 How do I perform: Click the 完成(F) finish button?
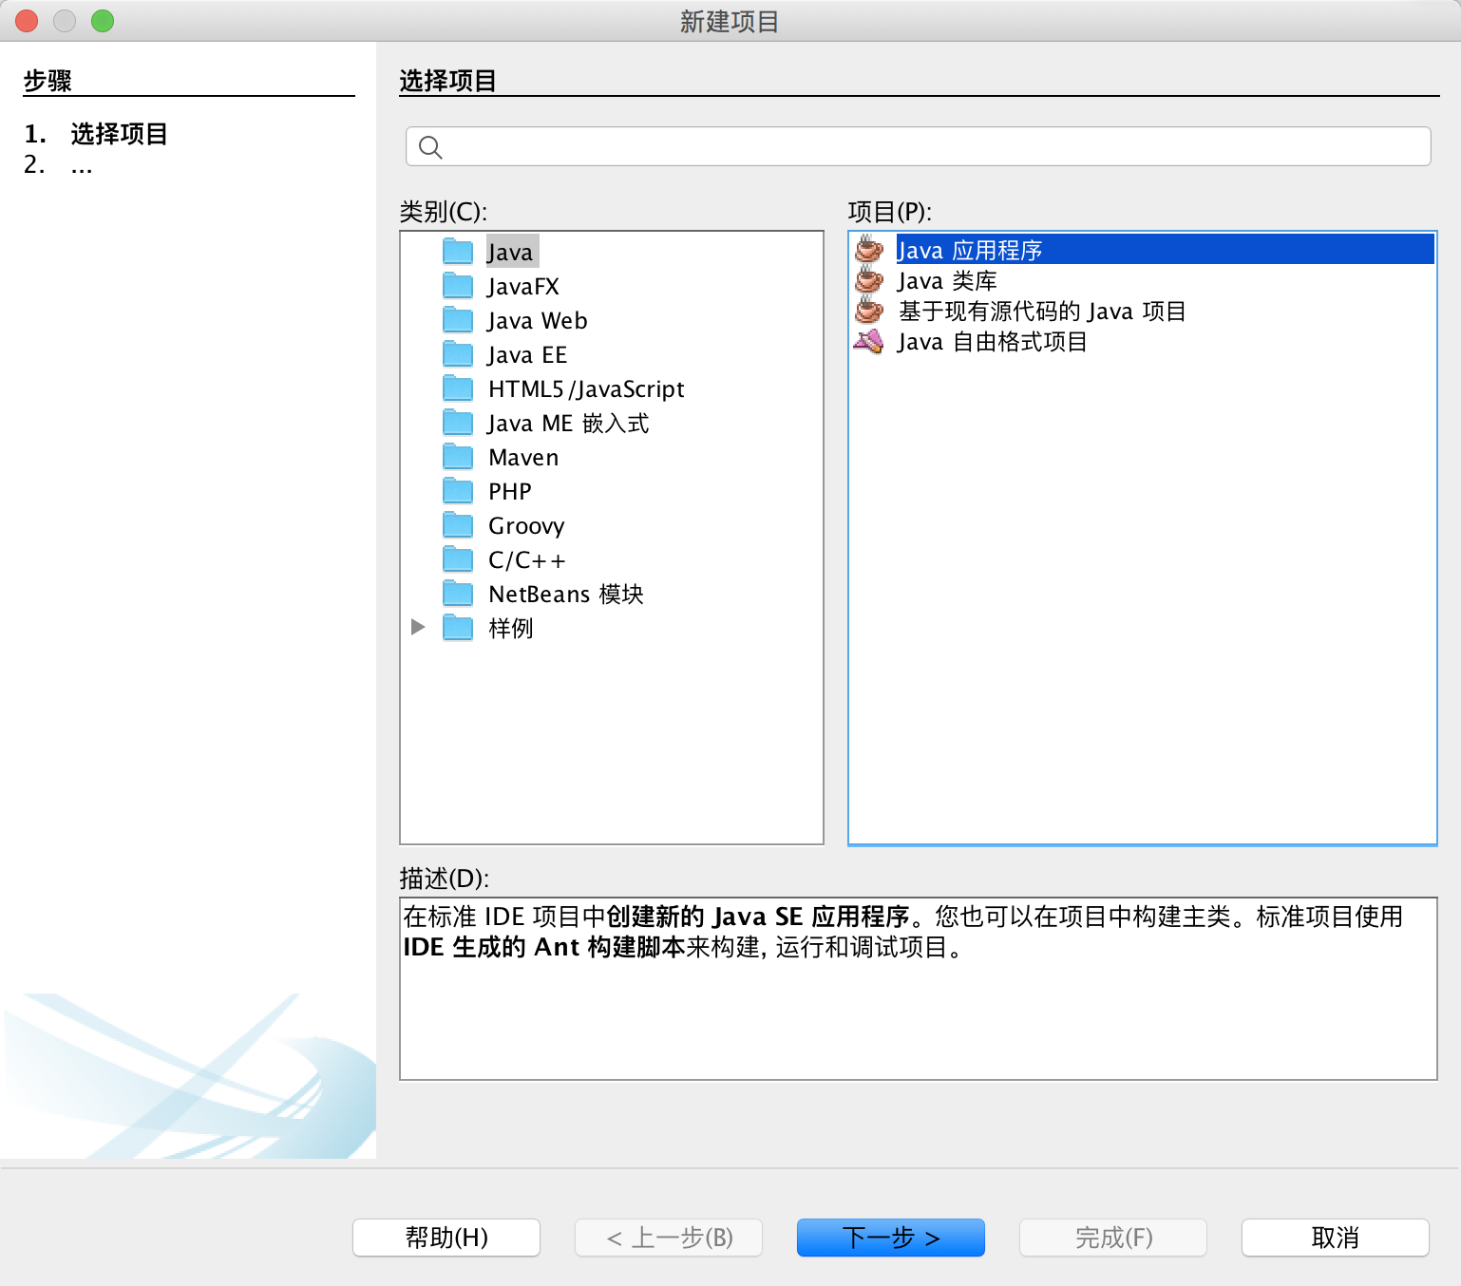pos(1113,1237)
